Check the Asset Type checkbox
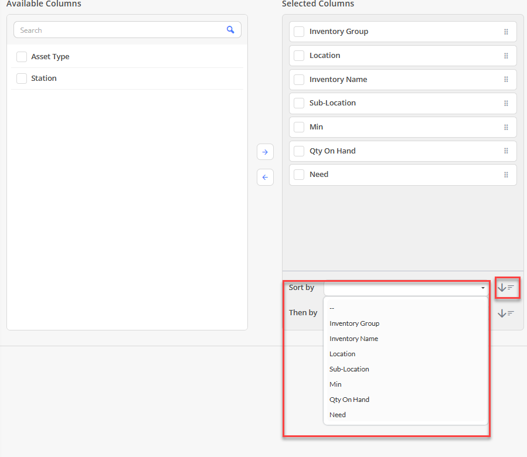The image size is (527, 457). coord(22,57)
